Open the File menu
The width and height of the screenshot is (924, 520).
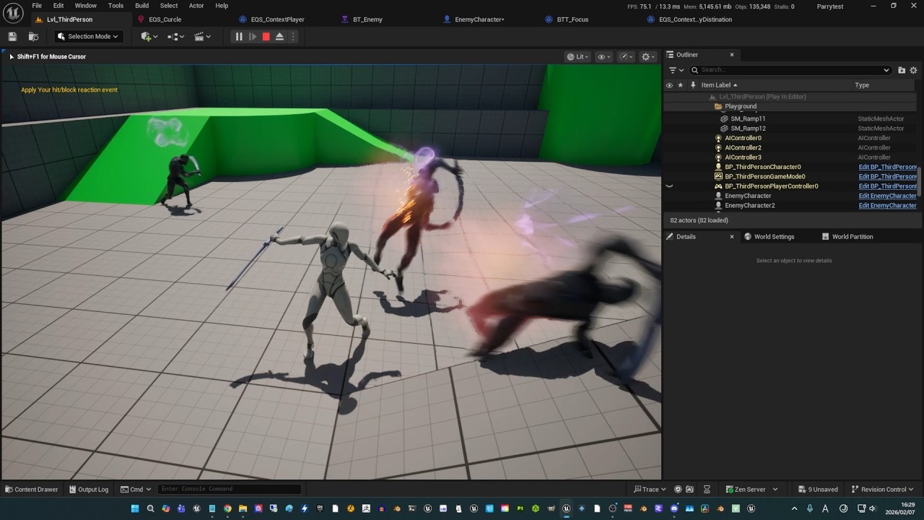click(37, 6)
